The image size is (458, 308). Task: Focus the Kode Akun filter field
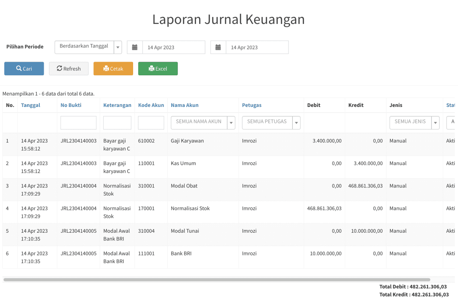[x=151, y=123]
